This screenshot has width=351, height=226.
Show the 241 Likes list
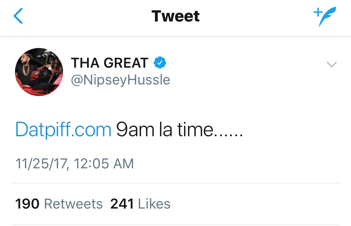coord(140,204)
